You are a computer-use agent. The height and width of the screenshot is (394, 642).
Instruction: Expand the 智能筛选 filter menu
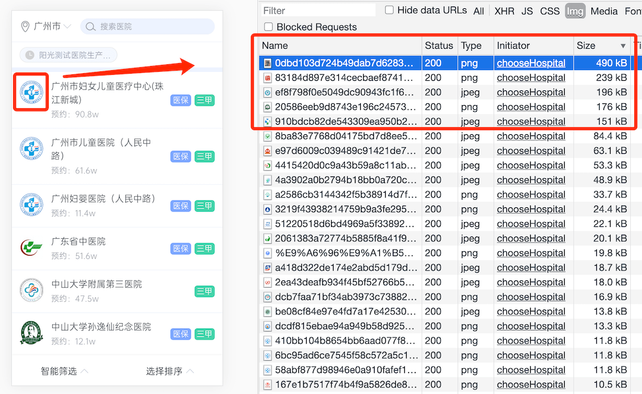(64, 371)
